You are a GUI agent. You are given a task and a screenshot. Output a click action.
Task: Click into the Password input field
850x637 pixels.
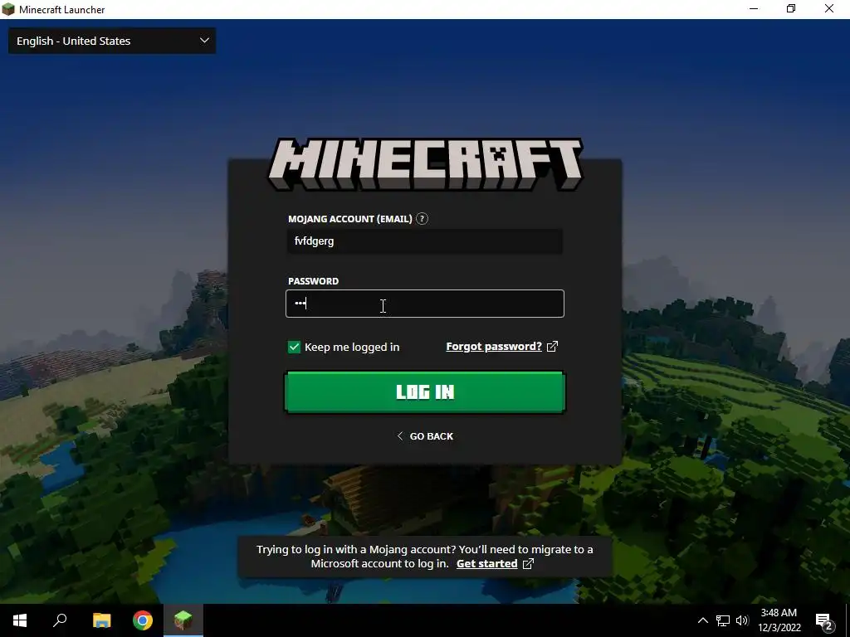click(424, 304)
